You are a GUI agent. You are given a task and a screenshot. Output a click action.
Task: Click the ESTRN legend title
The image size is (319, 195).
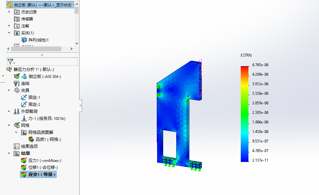(x=246, y=55)
